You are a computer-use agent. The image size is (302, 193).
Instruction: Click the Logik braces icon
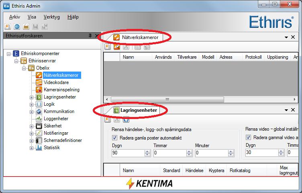point(39,104)
